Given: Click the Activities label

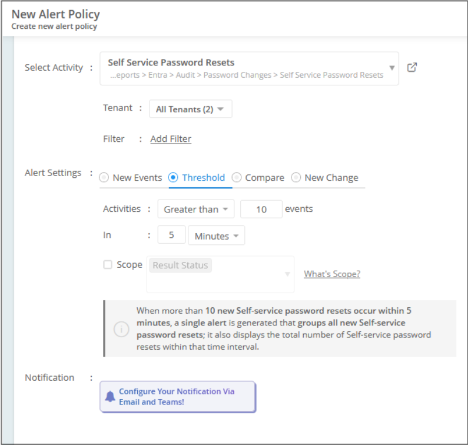Looking at the screenshot, I should coord(122,208).
